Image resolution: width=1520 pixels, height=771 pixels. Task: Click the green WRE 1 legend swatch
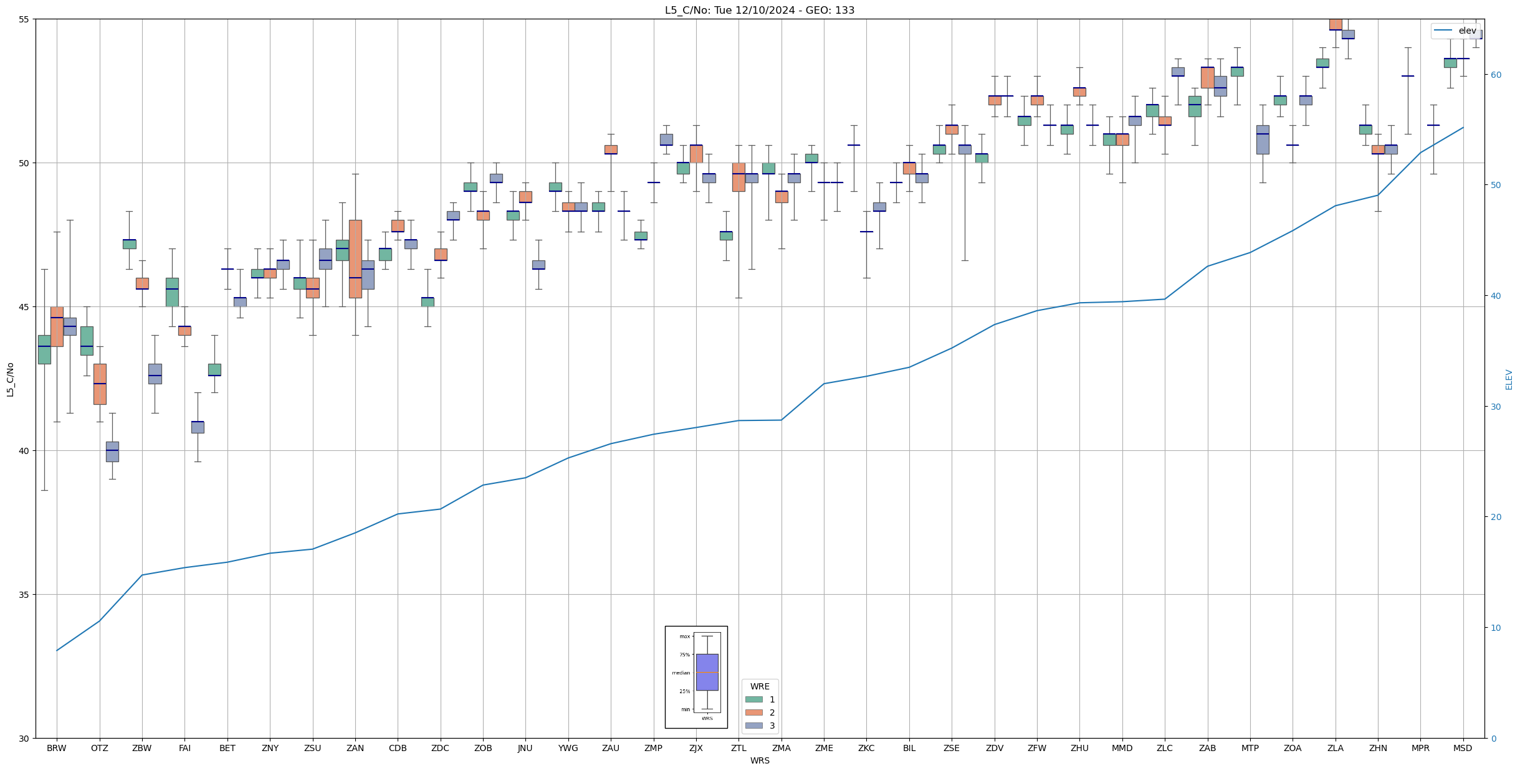(753, 699)
